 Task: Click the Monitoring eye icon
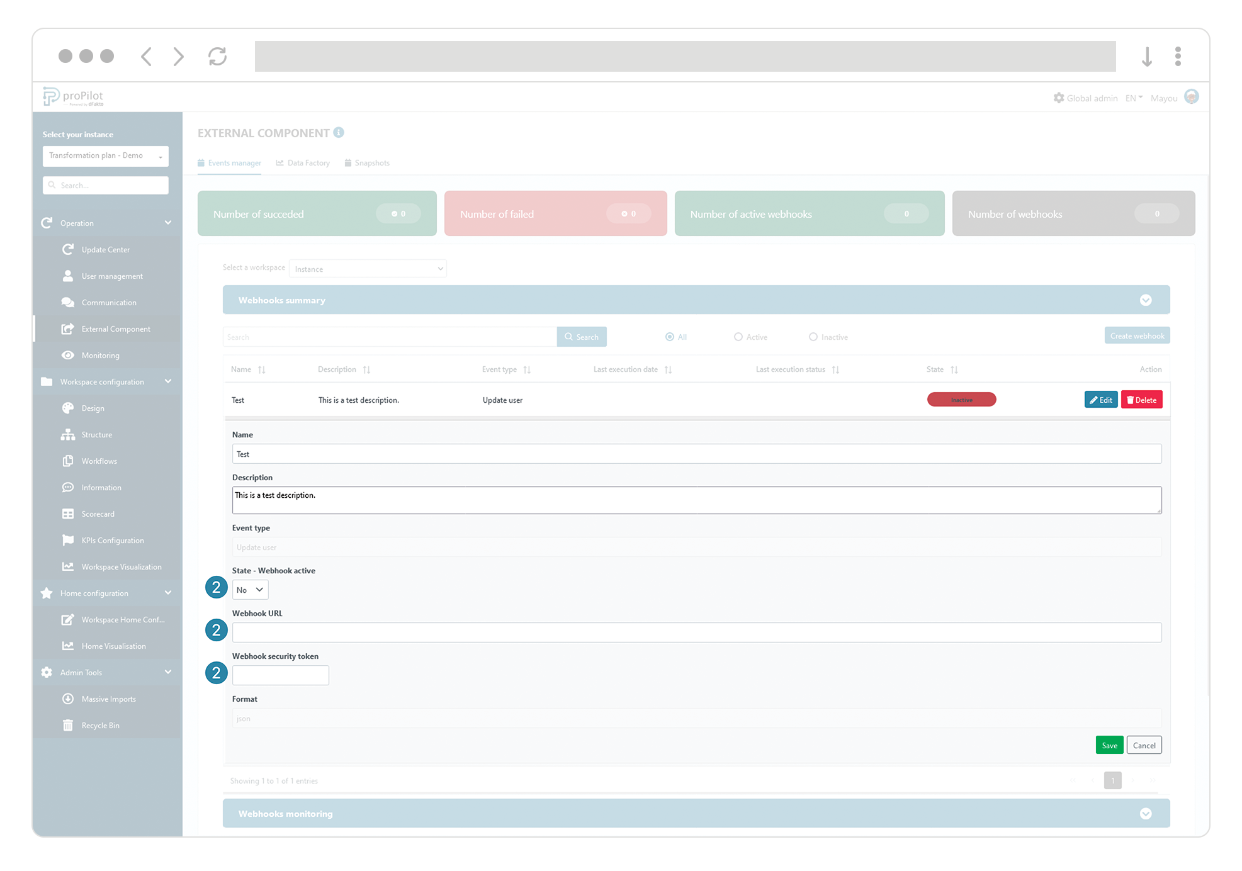tap(69, 355)
